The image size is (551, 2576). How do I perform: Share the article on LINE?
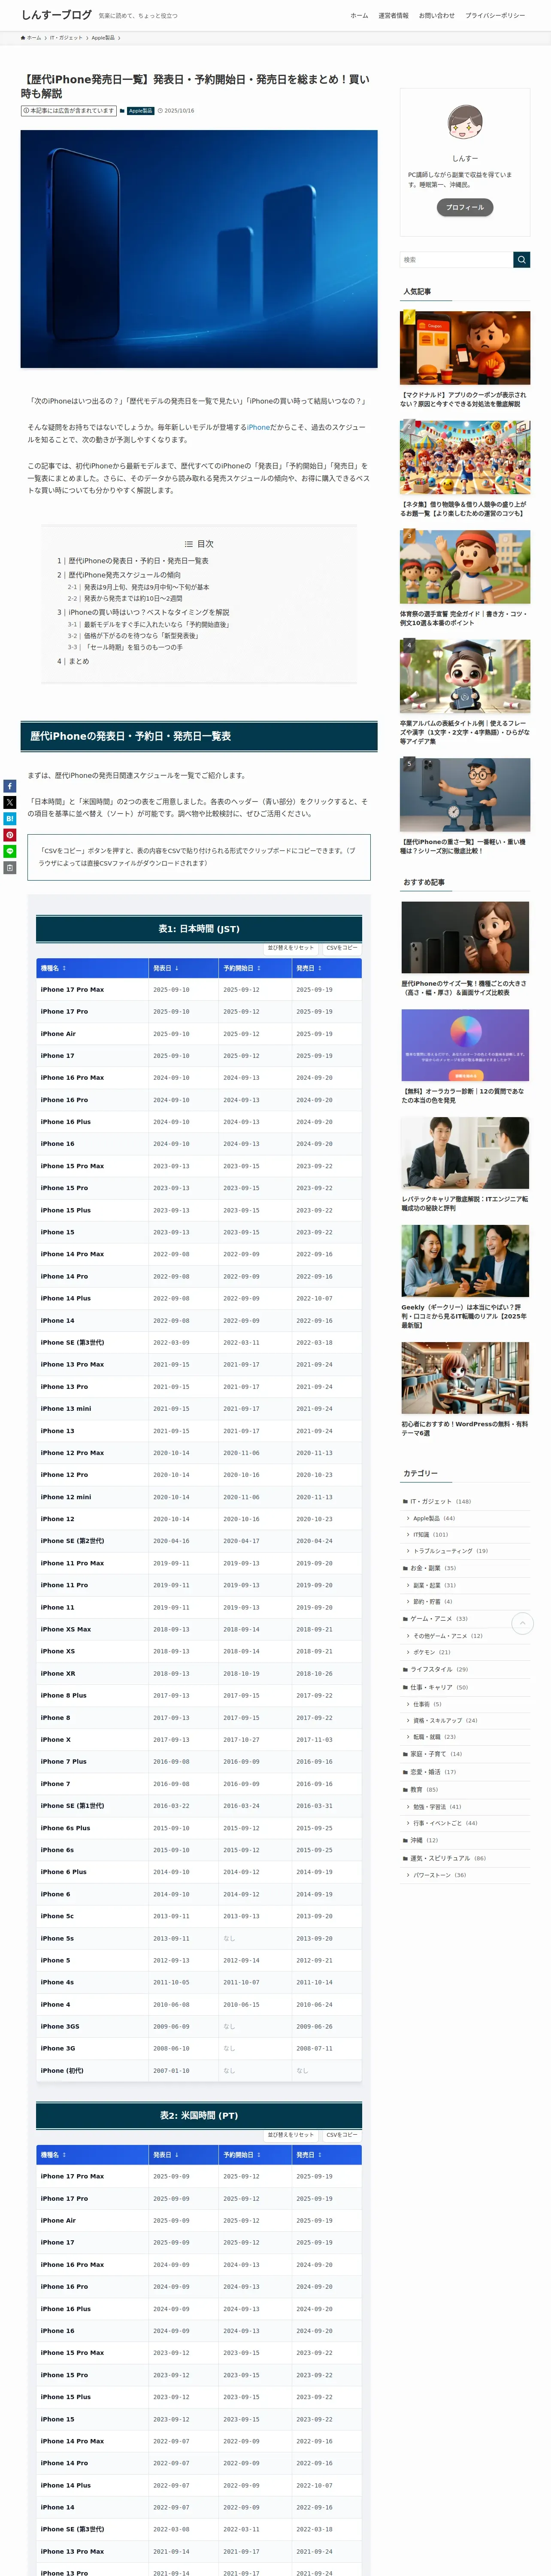point(9,851)
